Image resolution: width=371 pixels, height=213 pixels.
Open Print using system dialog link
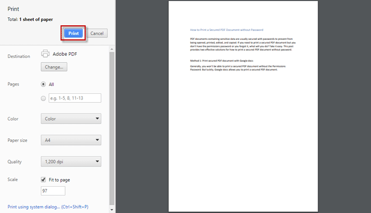pyautogui.click(x=48, y=207)
